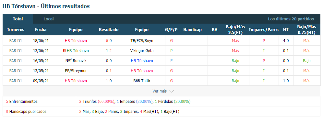Click the 4-0 halftime score
323x120 pixels.
point(286,41)
